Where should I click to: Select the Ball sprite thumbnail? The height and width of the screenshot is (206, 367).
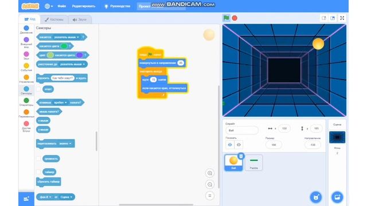[233, 163]
